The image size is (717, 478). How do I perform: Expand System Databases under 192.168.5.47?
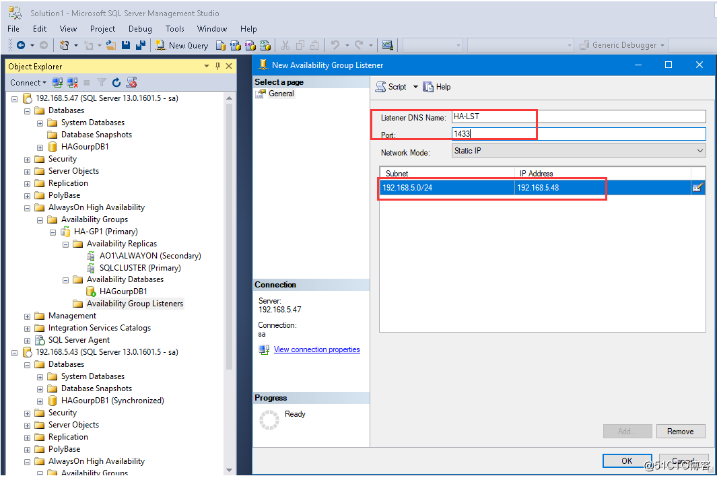tap(40, 123)
